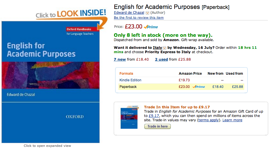Click the Prime logo beside the £23.00 price
Image resolution: width=269 pixels, height=150 pixels.
pos(151,27)
